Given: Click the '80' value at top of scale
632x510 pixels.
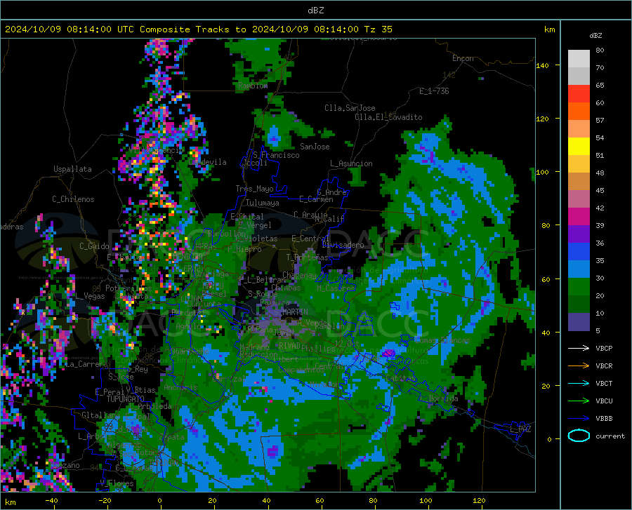Looking at the screenshot, I should 600,51.
